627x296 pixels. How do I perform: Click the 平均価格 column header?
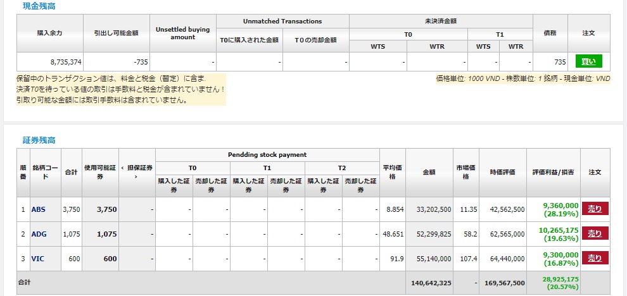point(392,172)
